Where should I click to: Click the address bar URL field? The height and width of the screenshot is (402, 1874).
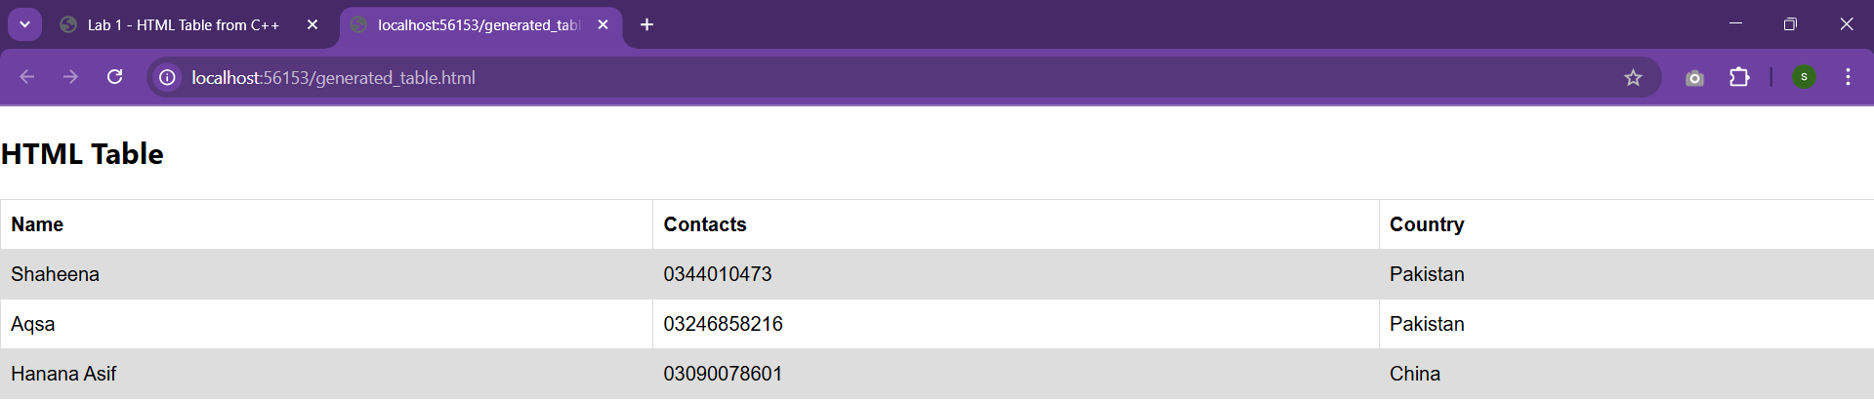[898, 77]
